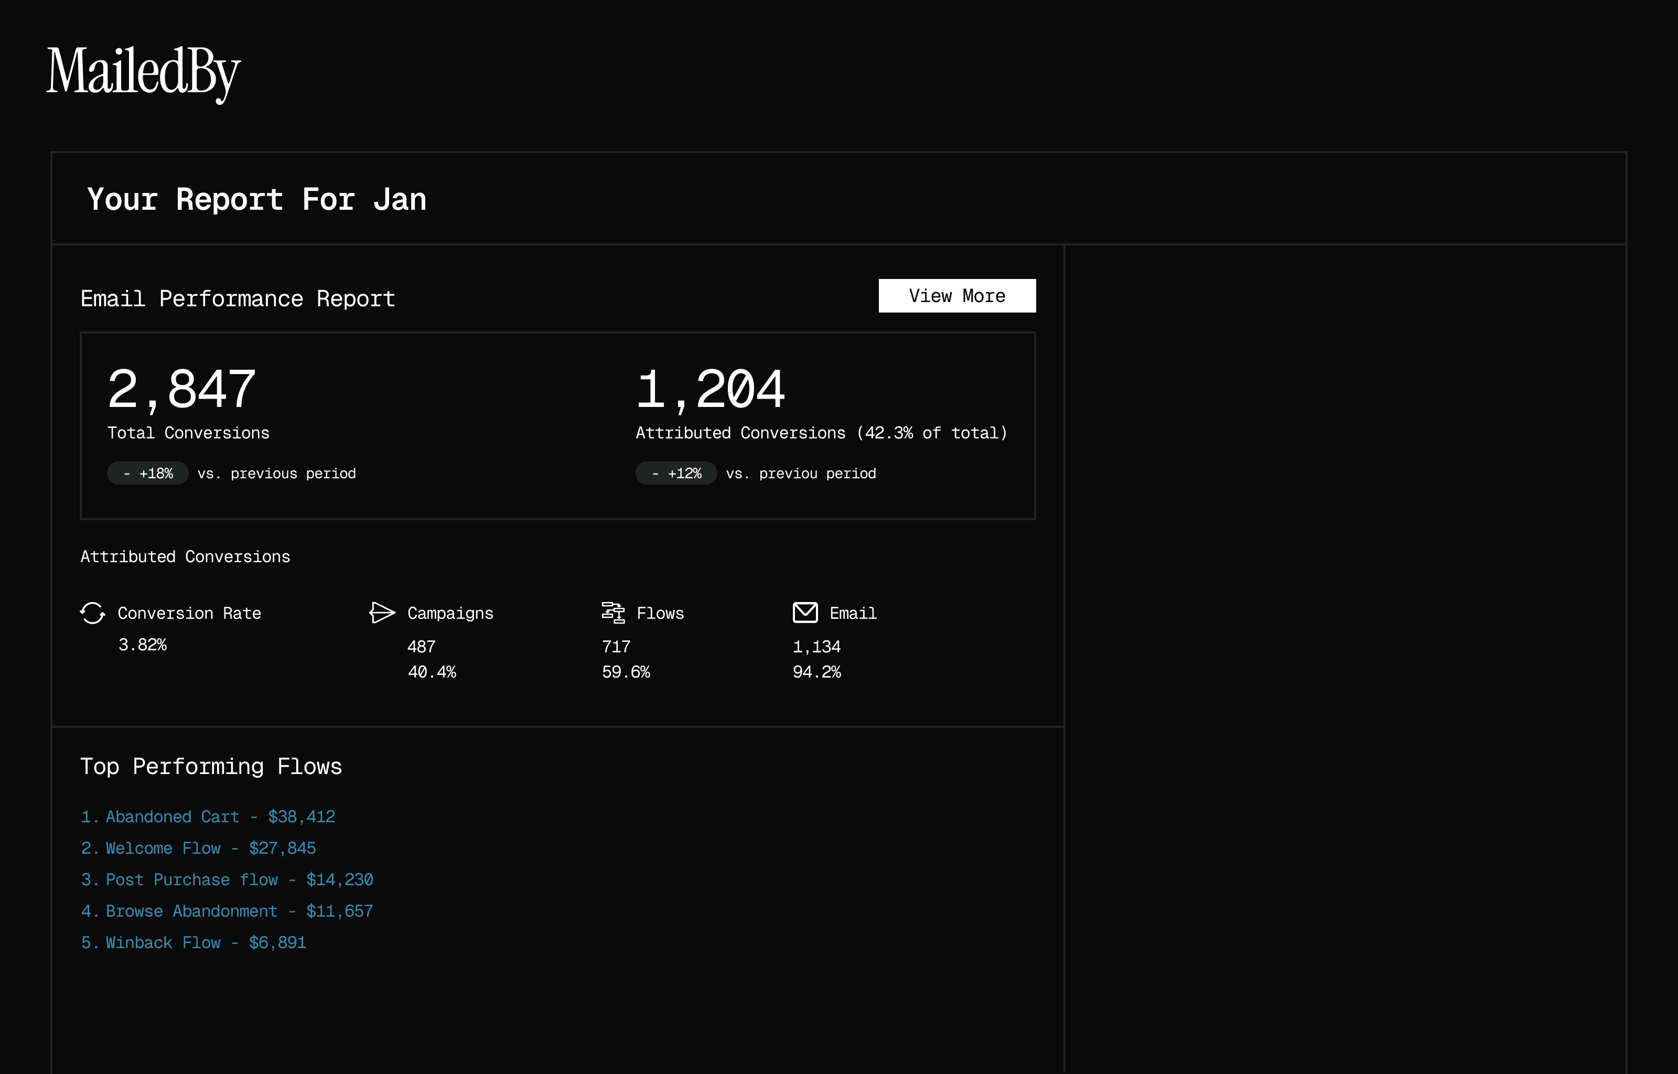
Task: Click the +12% change badge
Action: [x=676, y=474]
